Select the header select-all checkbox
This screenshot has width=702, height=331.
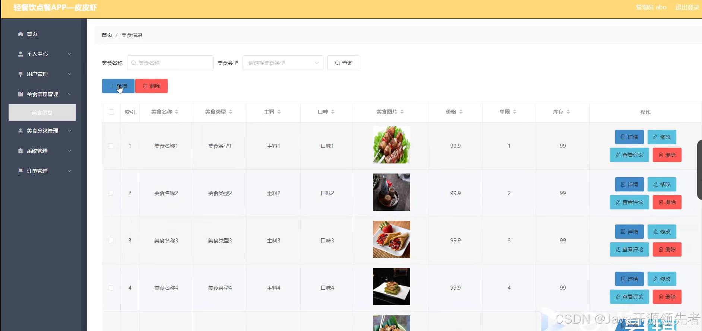pos(111,112)
